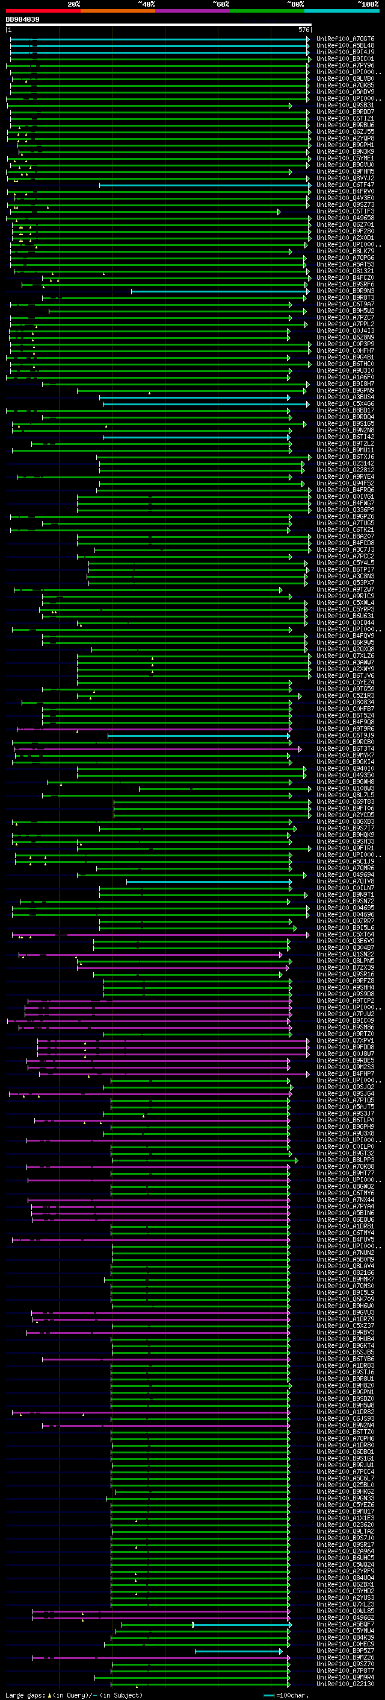
Task: Select hit label UniRef100_Q69T83
Action: tap(345, 802)
